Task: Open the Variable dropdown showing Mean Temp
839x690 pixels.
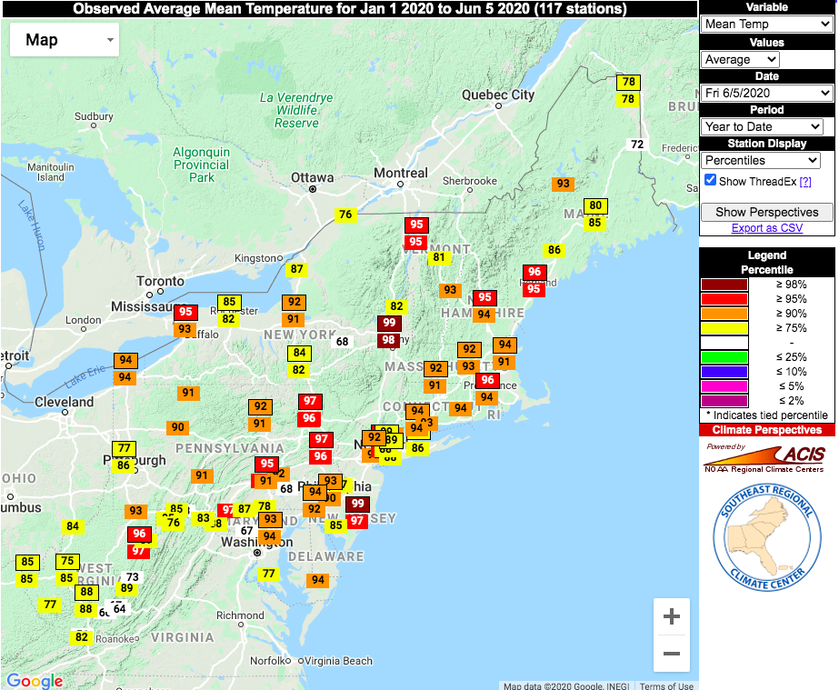Action: click(x=766, y=25)
